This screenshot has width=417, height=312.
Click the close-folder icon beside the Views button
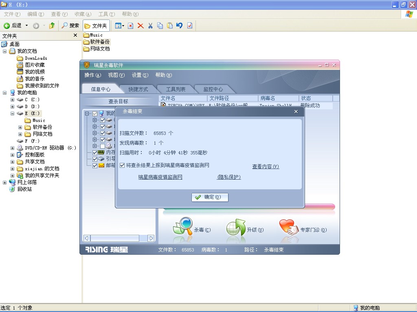(x=131, y=26)
